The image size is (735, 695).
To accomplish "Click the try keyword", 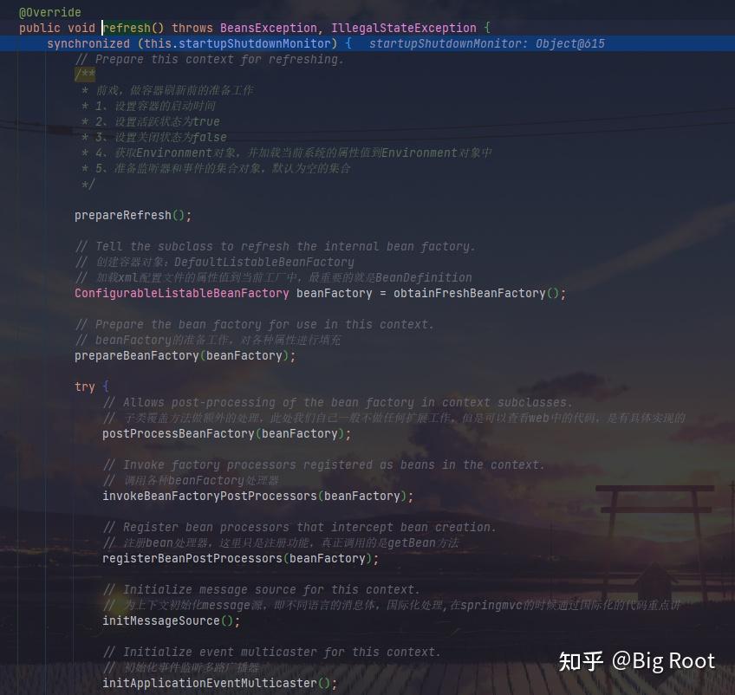I will [x=84, y=386].
